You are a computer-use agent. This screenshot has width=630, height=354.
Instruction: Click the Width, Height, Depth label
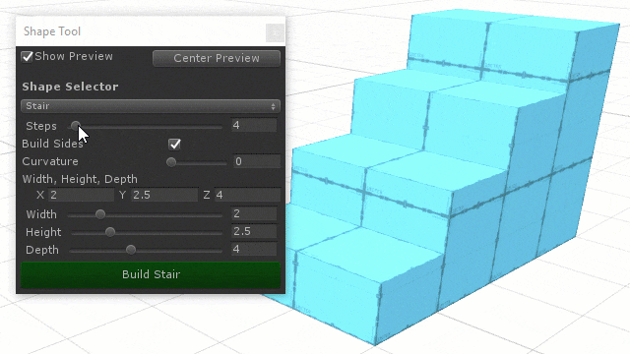coord(80,179)
